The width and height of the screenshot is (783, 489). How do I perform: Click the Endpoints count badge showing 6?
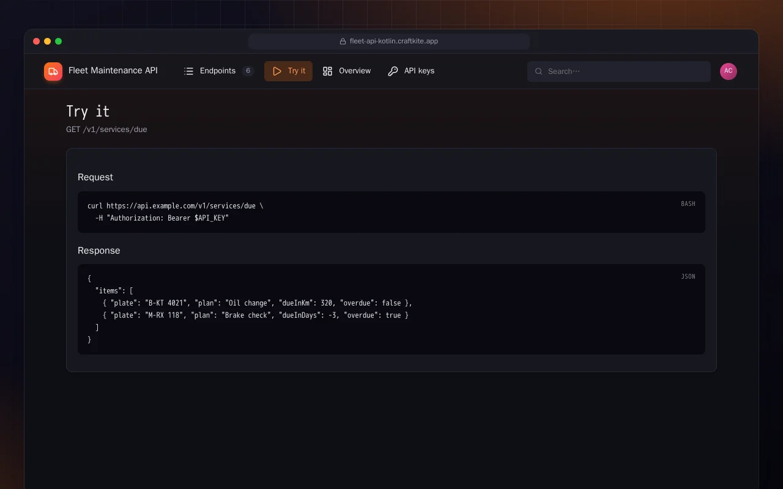[x=248, y=71]
